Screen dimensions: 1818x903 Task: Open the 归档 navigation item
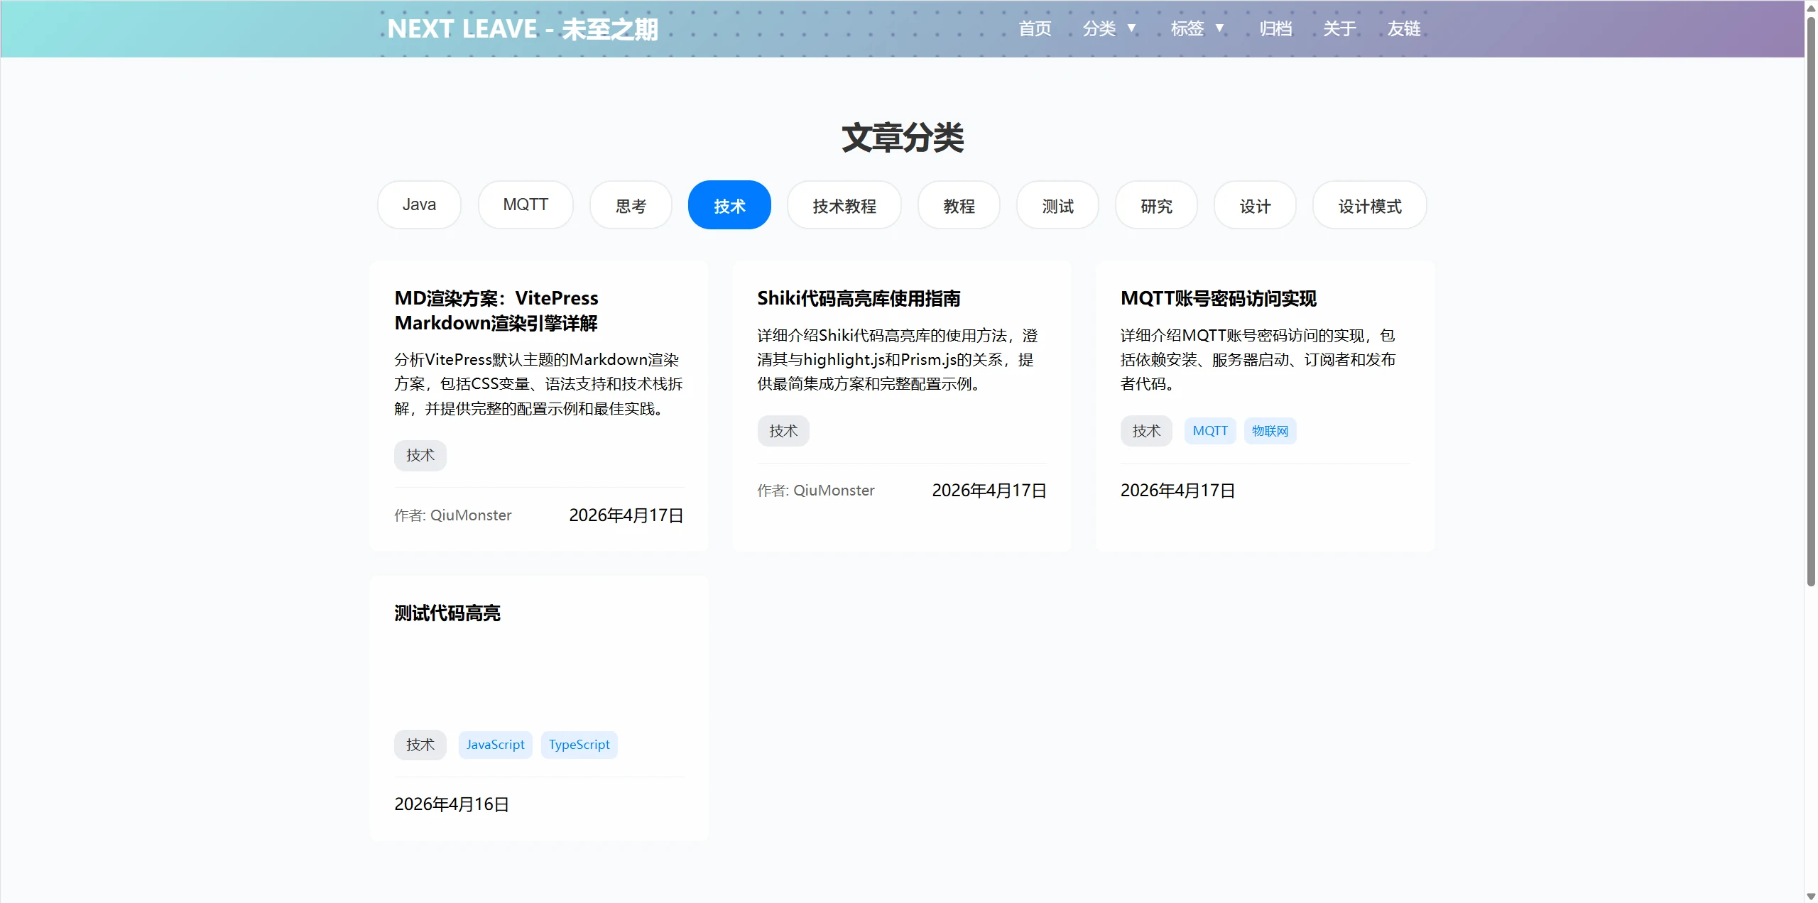click(x=1275, y=28)
